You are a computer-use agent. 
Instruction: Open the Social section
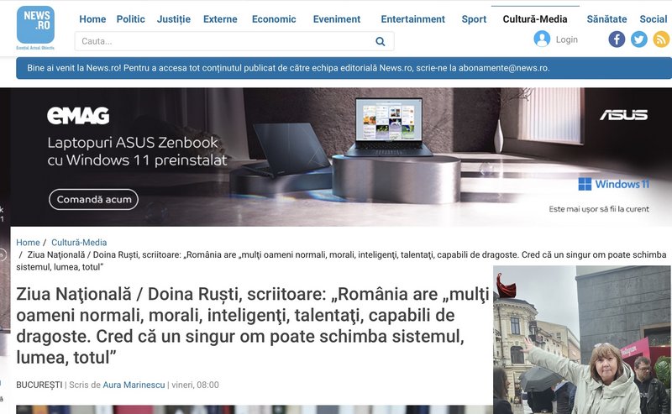pyautogui.click(x=654, y=19)
